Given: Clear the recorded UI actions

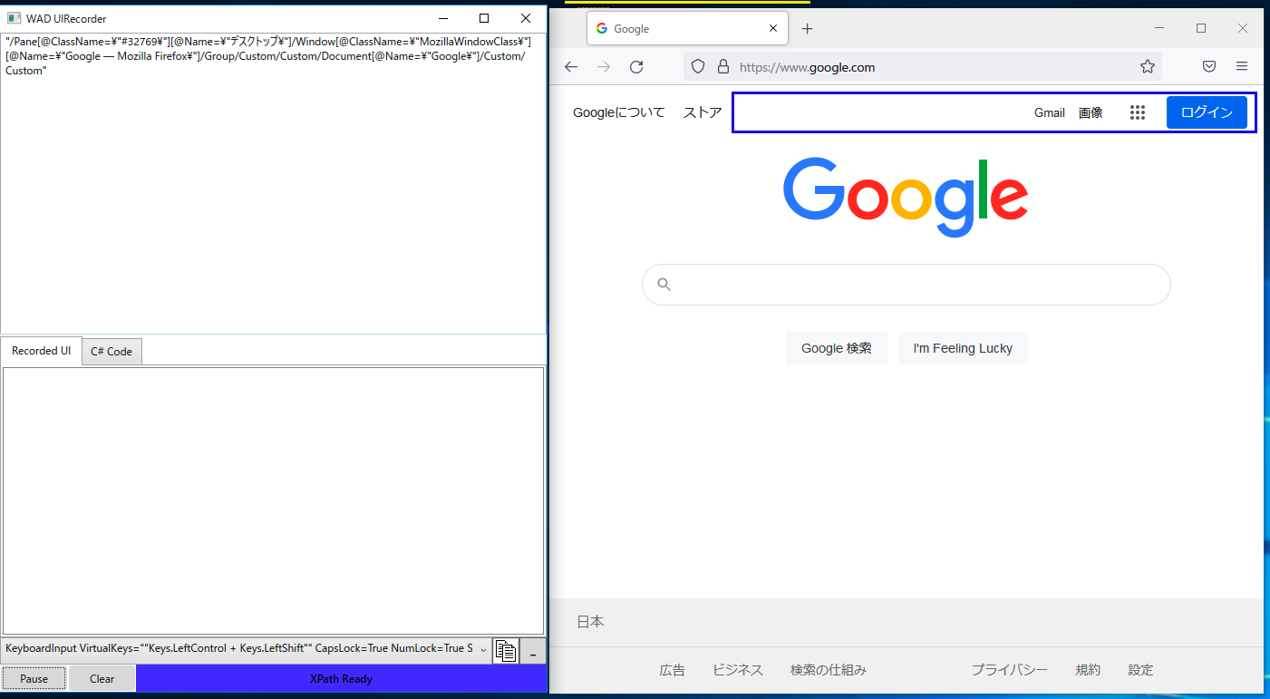Looking at the screenshot, I should click(101, 677).
